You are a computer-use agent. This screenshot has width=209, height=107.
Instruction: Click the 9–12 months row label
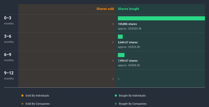pyautogui.click(x=9, y=75)
